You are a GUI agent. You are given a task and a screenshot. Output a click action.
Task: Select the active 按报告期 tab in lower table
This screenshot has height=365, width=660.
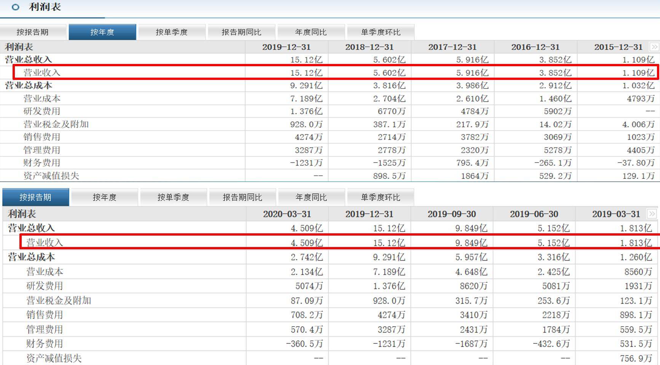pyautogui.click(x=35, y=197)
